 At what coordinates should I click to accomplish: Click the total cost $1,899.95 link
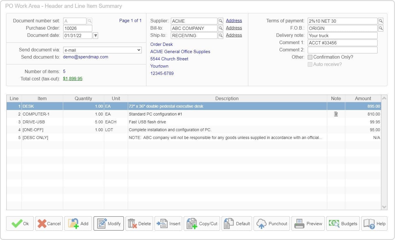(73, 78)
